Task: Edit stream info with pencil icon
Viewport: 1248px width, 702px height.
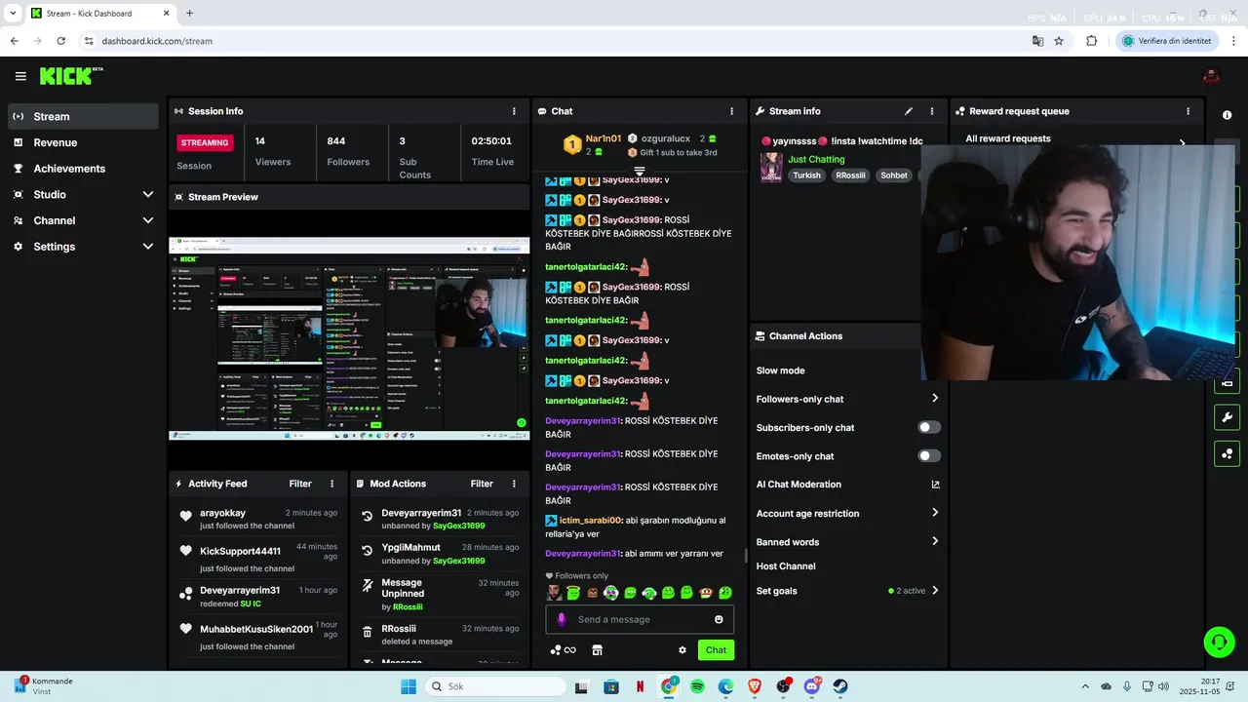Action: (909, 111)
